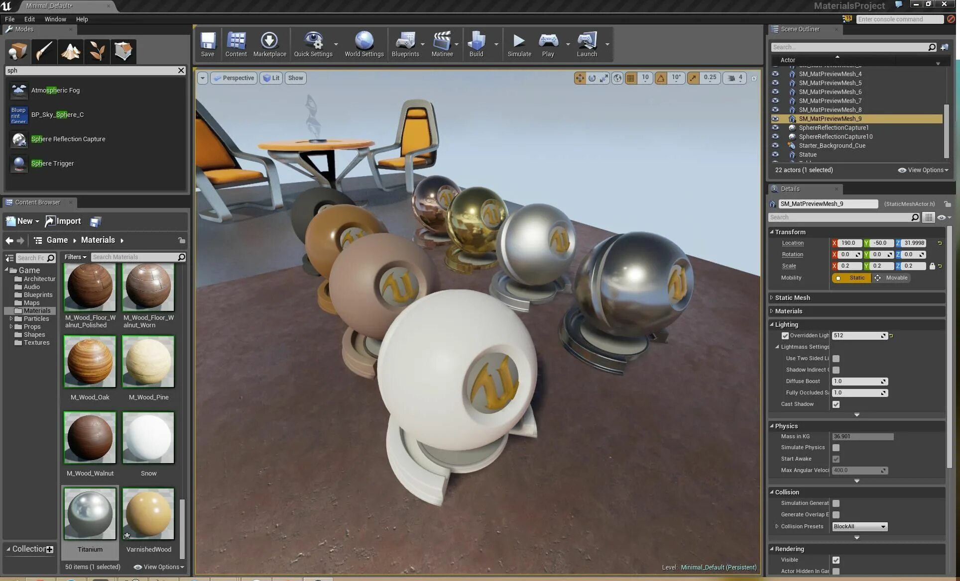Click the Import button in Content Browser
Image resolution: width=960 pixels, height=581 pixels.
(x=63, y=221)
